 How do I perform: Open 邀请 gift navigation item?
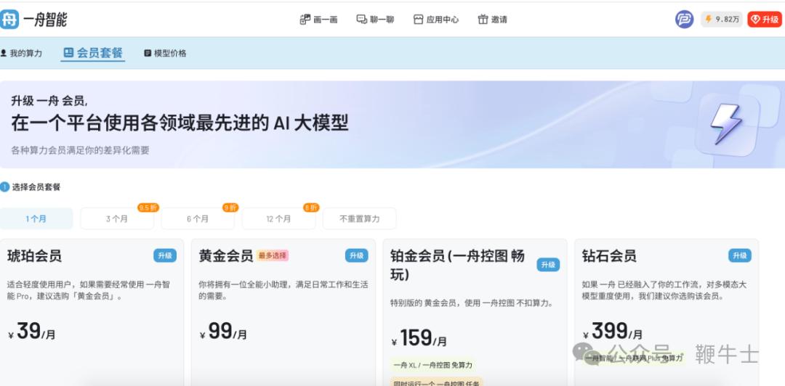tap(493, 20)
